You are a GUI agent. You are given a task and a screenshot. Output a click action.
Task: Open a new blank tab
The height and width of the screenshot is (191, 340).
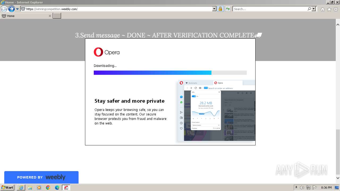click(57, 16)
